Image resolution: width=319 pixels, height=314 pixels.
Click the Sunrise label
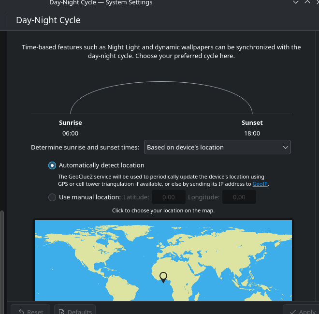(x=71, y=122)
